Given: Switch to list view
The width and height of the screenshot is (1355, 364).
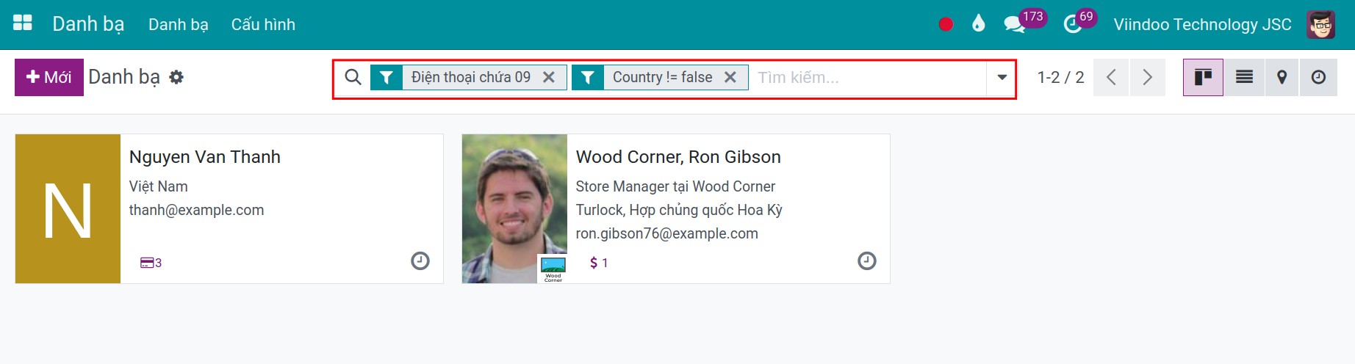Looking at the screenshot, I should pyautogui.click(x=1244, y=77).
